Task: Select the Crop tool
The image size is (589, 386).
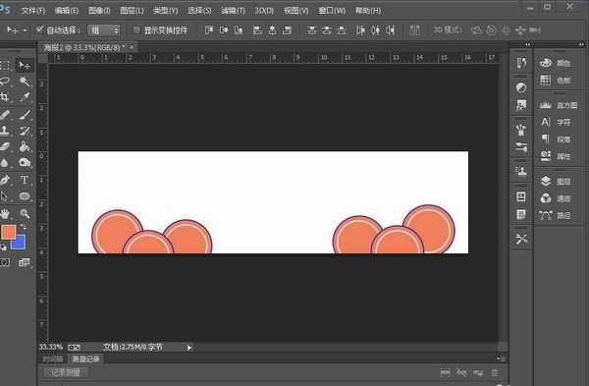Action: click(5, 97)
